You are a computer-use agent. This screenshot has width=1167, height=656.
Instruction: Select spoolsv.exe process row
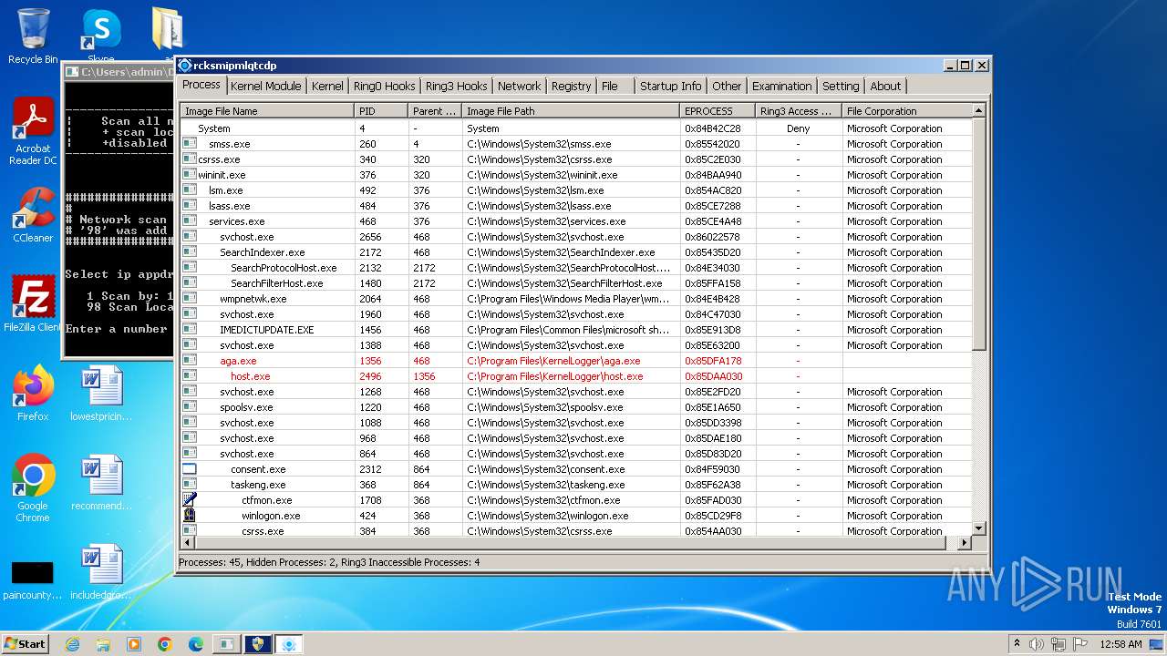[x=575, y=407]
